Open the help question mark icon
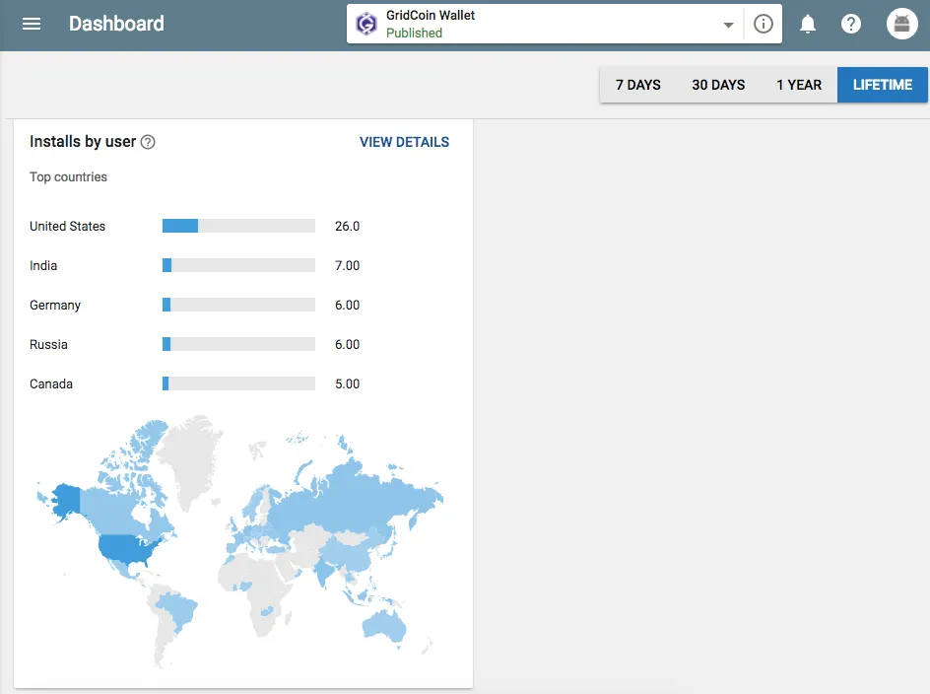This screenshot has height=694, width=930. click(x=850, y=24)
